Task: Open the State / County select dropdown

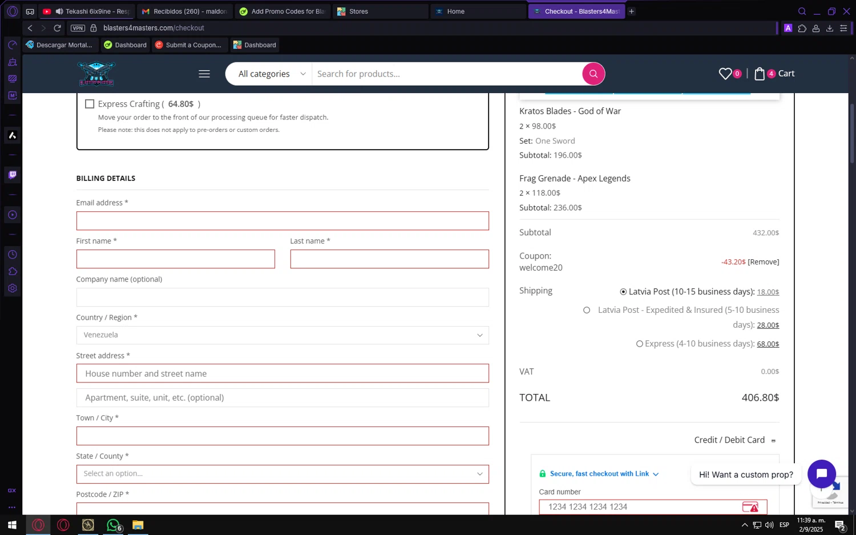Action: click(x=282, y=474)
